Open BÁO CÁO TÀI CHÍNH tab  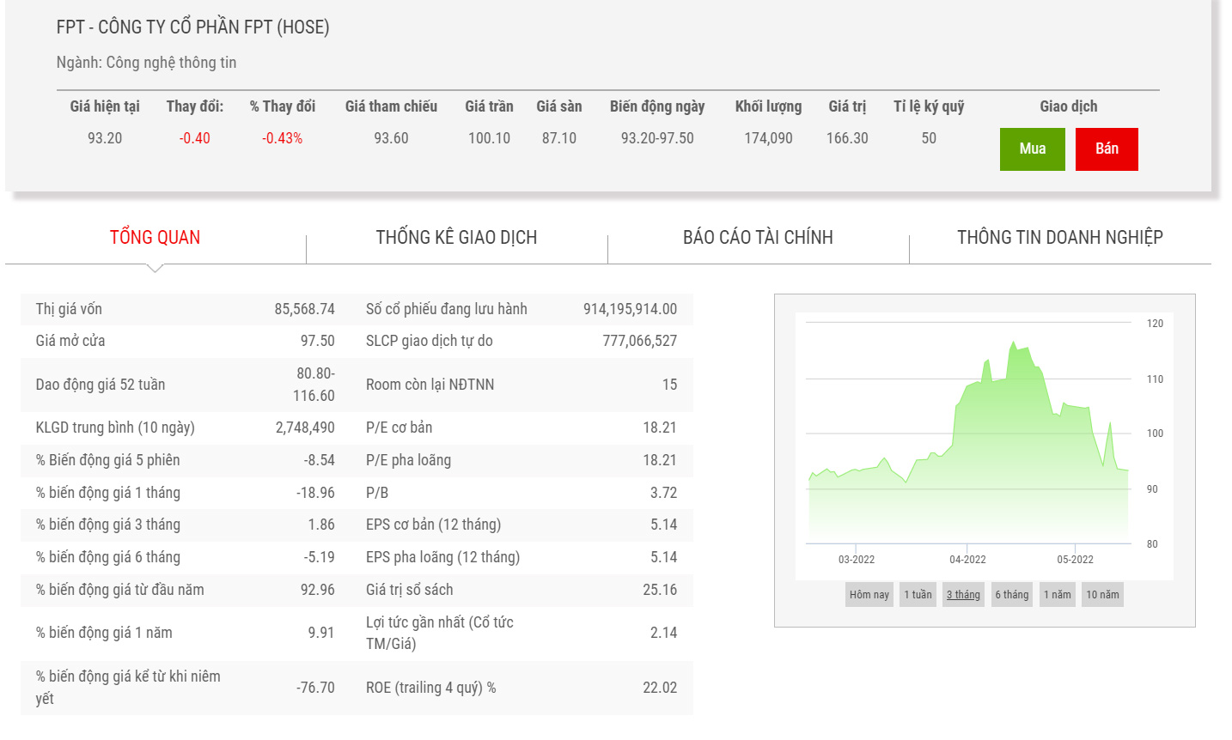coord(758,238)
